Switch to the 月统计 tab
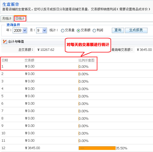Image resolution: width=153 pixels, height=152 pixels. (x=7, y=19)
